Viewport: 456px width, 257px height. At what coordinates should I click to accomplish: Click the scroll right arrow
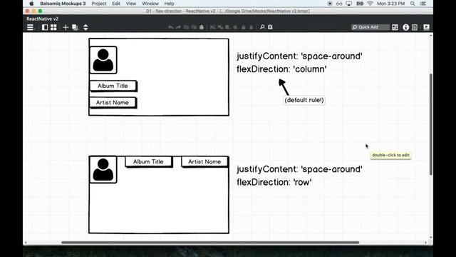coord(426,243)
